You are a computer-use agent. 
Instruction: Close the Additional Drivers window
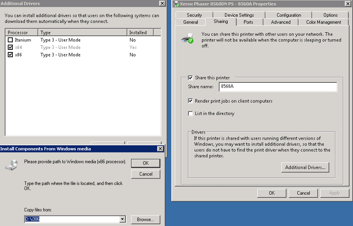tap(162, 4)
